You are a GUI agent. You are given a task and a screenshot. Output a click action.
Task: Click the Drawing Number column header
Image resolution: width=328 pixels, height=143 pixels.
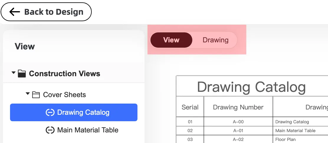pos(238,107)
